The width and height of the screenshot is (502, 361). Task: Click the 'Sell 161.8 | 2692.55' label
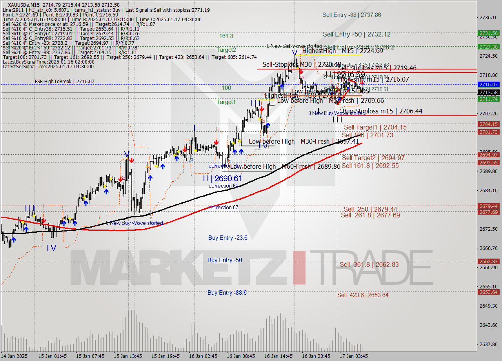pyautogui.click(x=370, y=166)
